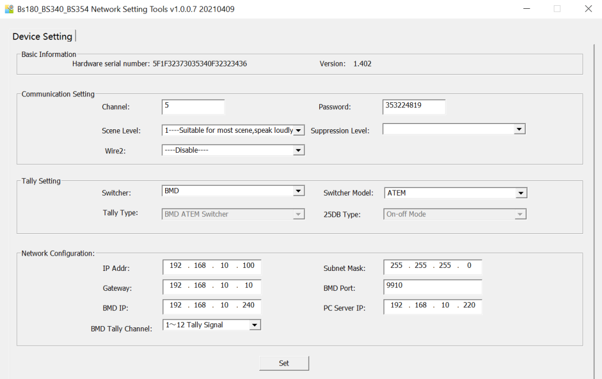Minimize the Network Setting Tools window
The height and width of the screenshot is (379, 602).
(526, 9)
